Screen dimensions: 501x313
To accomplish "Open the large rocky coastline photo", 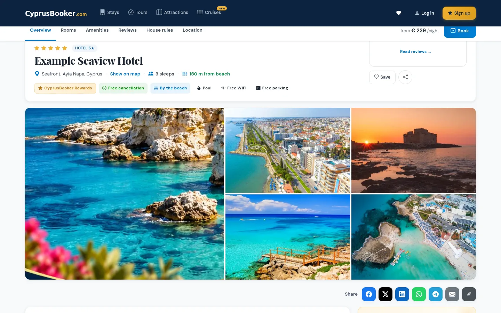I will tap(125, 194).
